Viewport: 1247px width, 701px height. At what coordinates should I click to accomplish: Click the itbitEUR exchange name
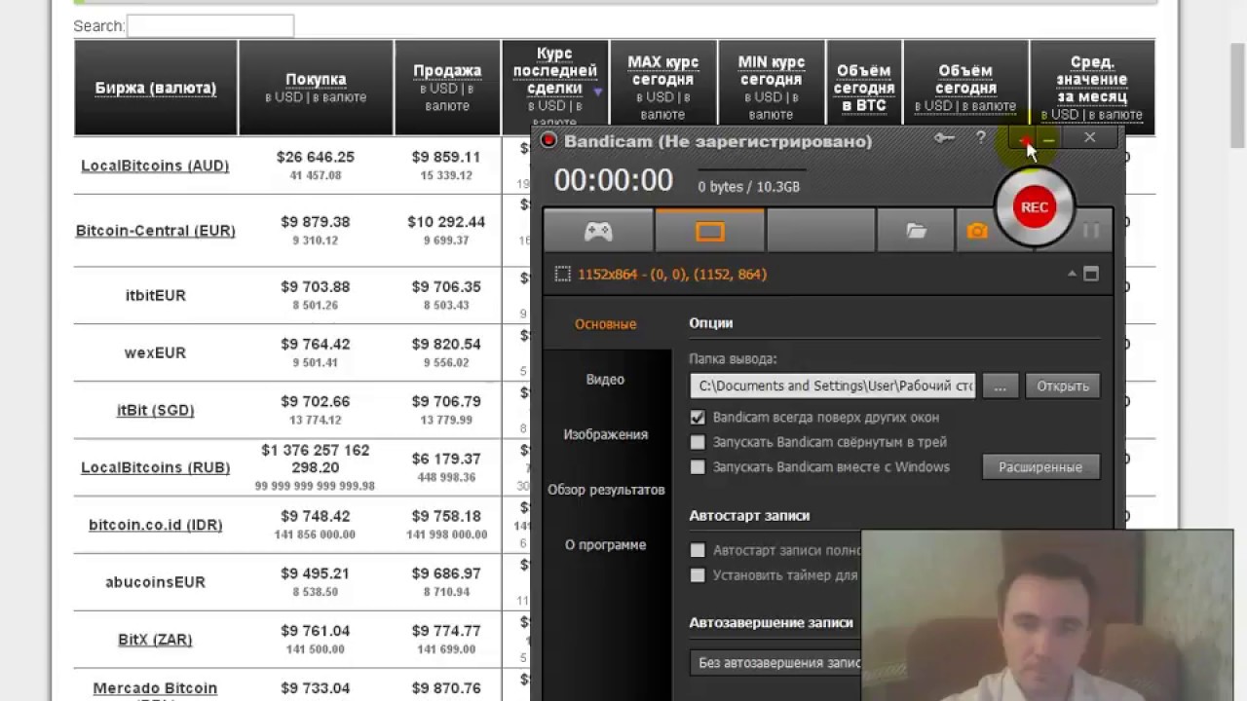[156, 295]
